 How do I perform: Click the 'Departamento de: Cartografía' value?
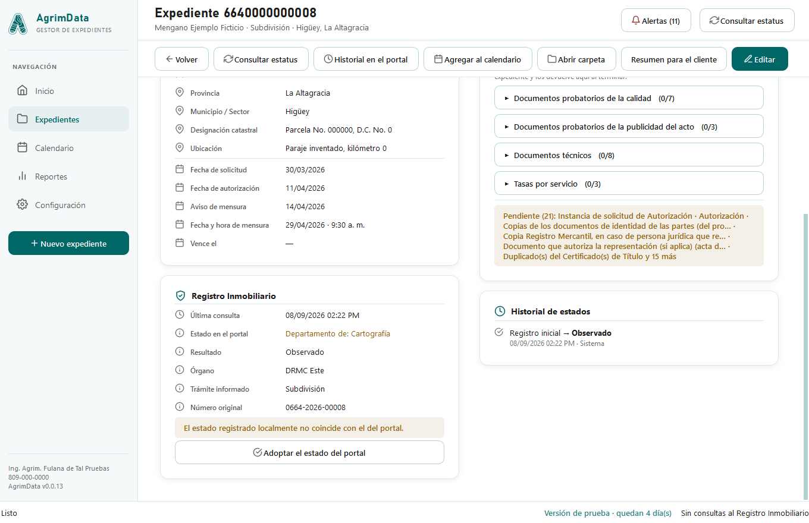[338, 333]
